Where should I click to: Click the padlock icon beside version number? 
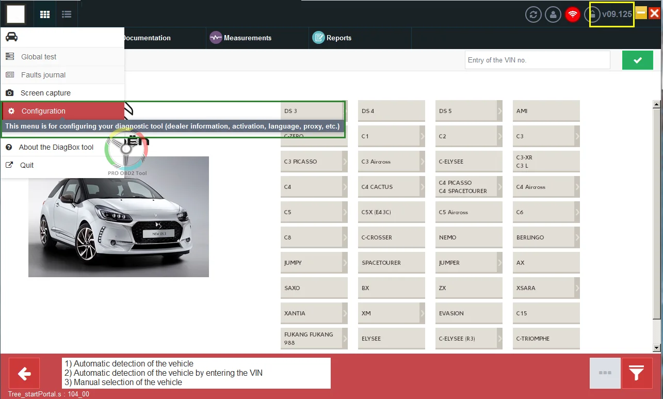[x=594, y=14]
